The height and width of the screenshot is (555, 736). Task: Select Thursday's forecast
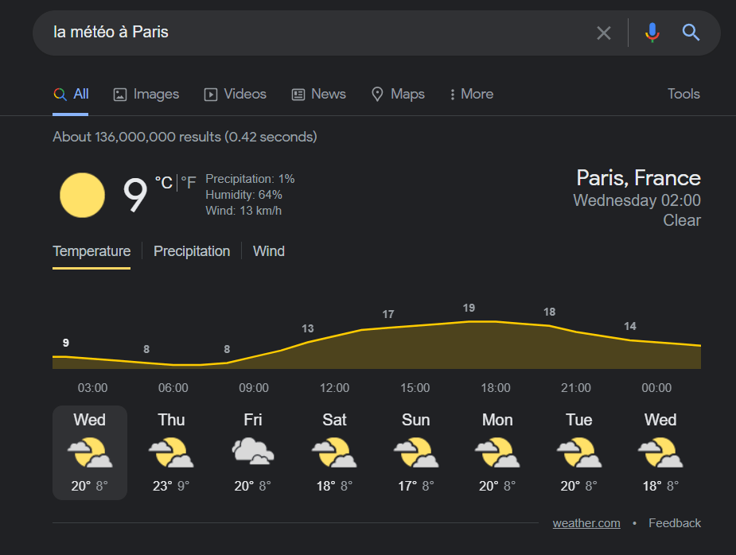(x=171, y=452)
